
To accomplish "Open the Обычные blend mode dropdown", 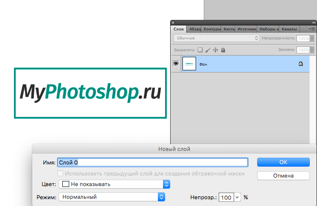I will click(216, 38).
